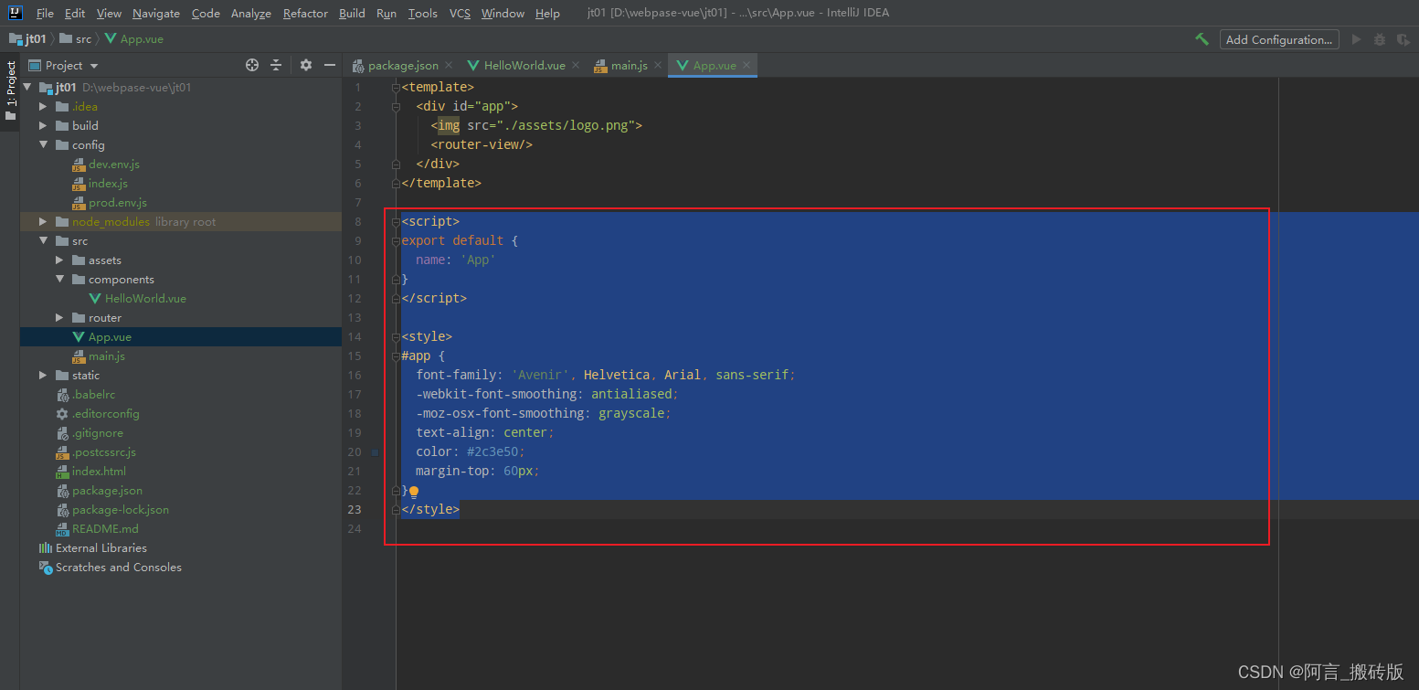
Task: Select dev.env.js in the project tree
Action: coord(113,164)
